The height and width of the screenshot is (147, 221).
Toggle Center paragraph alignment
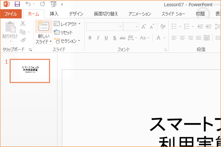[182, 38]
